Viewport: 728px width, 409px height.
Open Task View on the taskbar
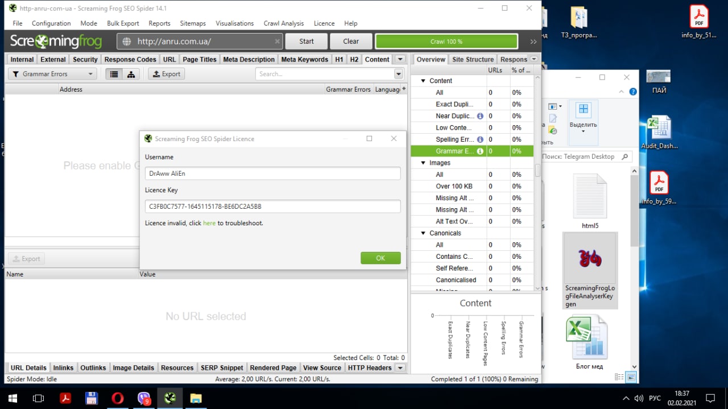click(39, 398)
